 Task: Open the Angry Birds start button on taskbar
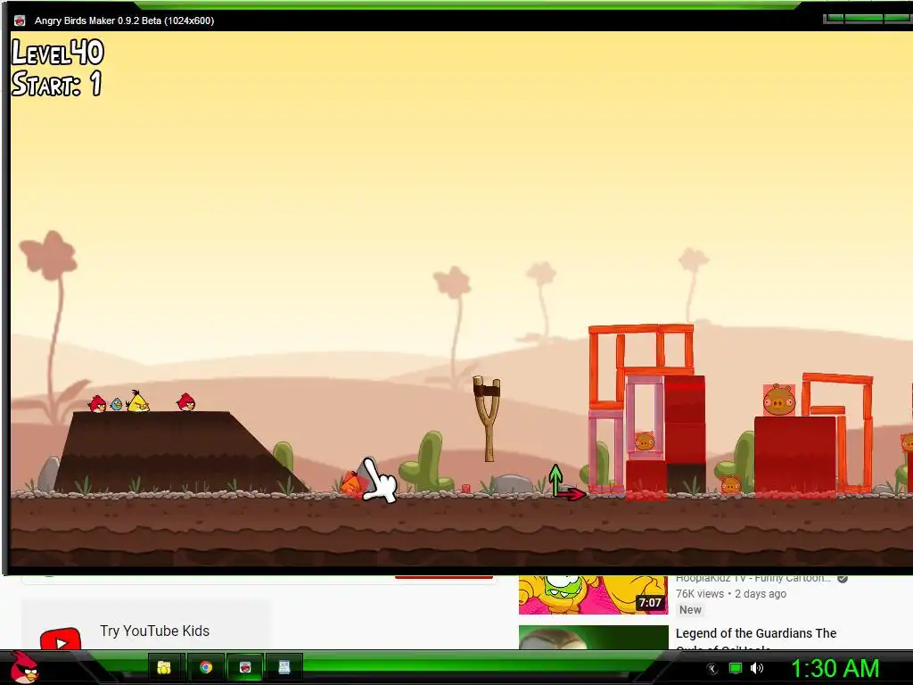click(x=24, y=667)
